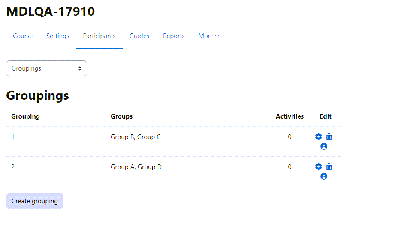Select the Participants tab
398x235 pixels.
pyautogui.click(x=99, y=36)
